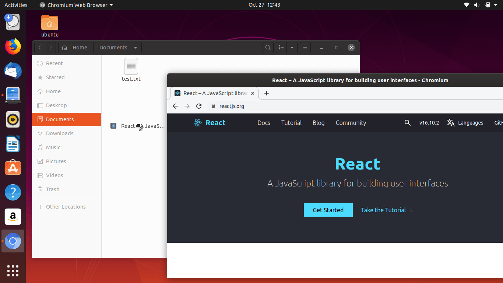Click the Tutorial navigation menu item

coord(291,123)
